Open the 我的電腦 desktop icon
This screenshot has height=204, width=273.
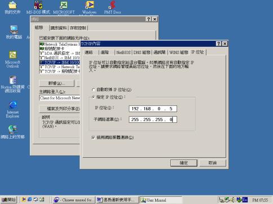pyautogui.click(x=14, y=32)
